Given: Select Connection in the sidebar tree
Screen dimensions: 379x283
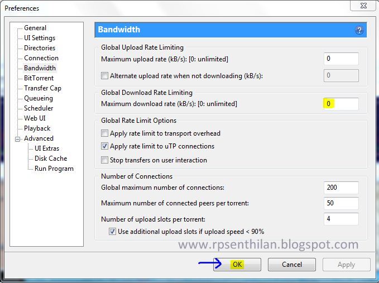Looking at the screenshot, I should (41, 58).
